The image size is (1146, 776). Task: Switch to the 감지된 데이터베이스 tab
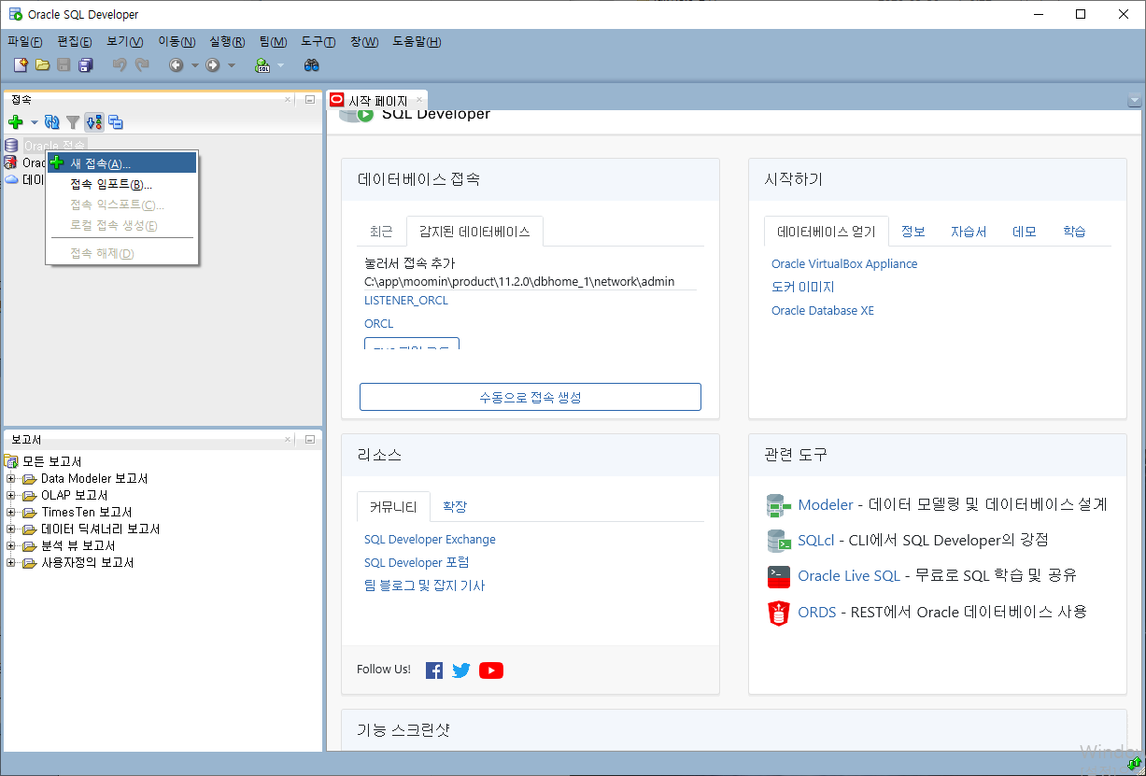[x=475, y=232]
